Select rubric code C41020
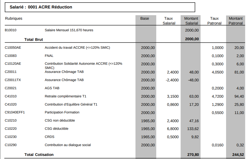This screenshot has height=159, width=246. [x=10, y=104]
